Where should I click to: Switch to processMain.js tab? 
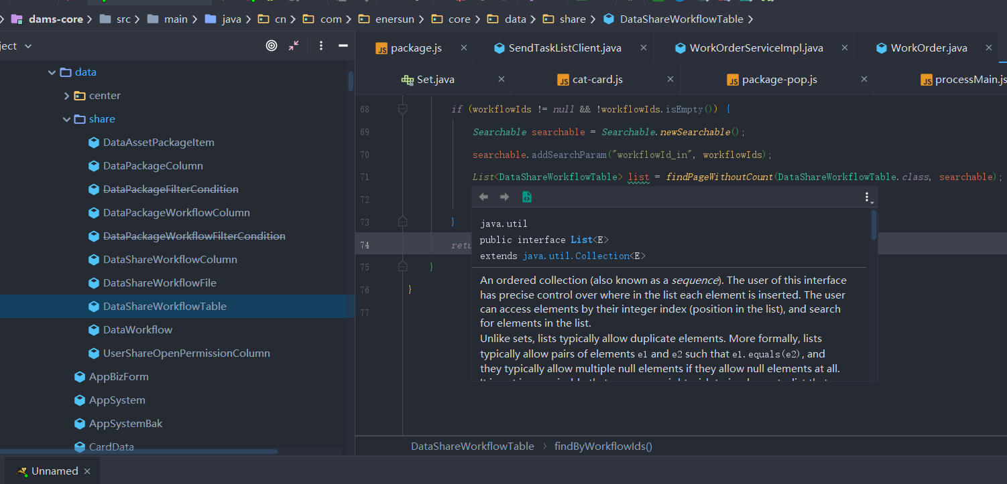[x=963, y=79]
